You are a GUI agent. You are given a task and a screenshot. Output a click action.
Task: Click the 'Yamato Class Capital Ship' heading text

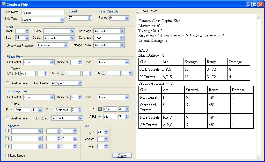pyautogui.click(x=159, y=21)
